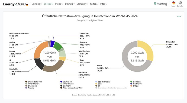Click the Biomasse 713,68 GWh label
Screen dimensions: 187x103
85,45
